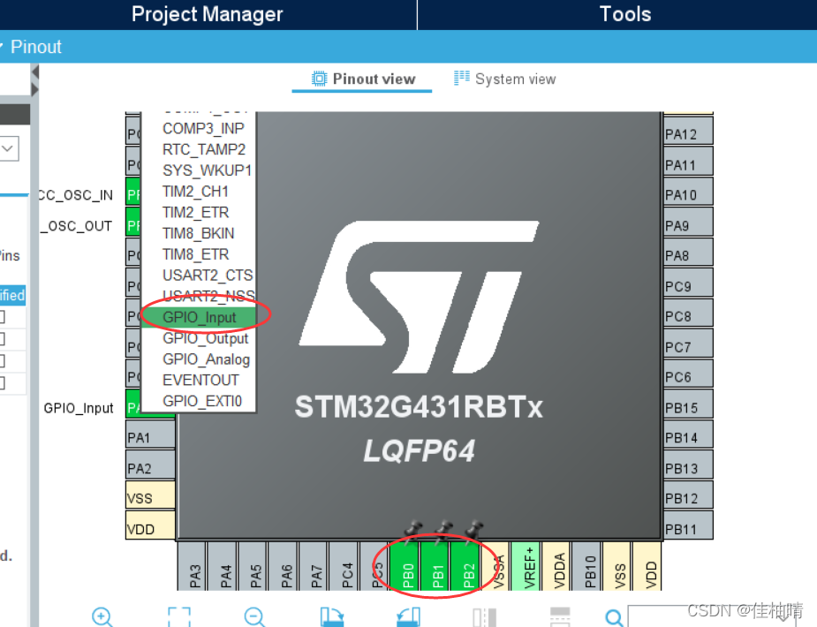Choose GPIO_EXTI0 in the pin menu

[x=201, y=401]
